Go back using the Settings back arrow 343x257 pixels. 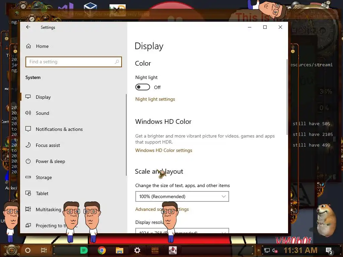click(28, 27)
